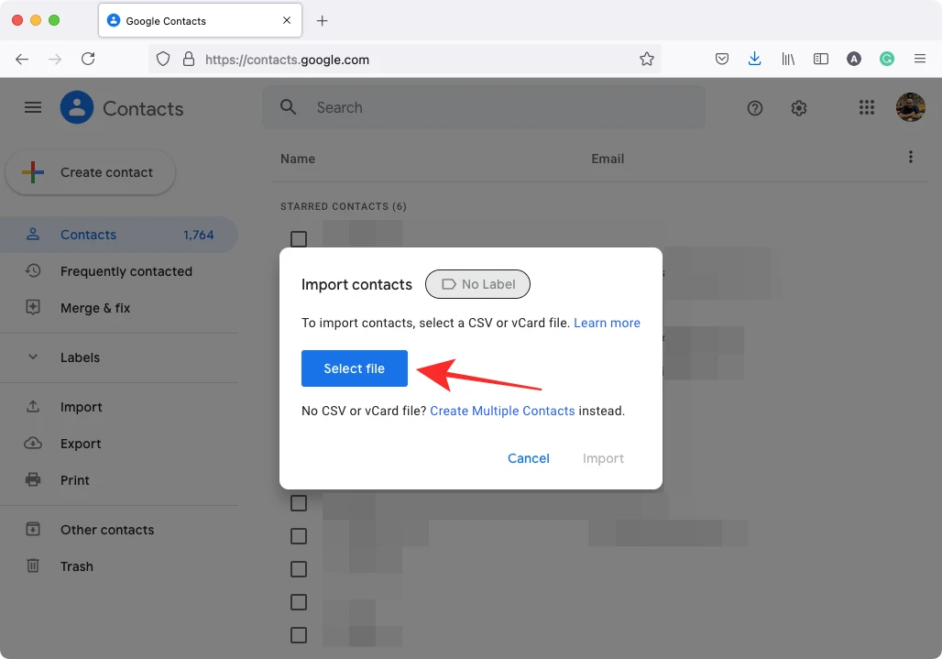Open the Library bookmarks icon
942x659 pixels.
tap(788, 59)
